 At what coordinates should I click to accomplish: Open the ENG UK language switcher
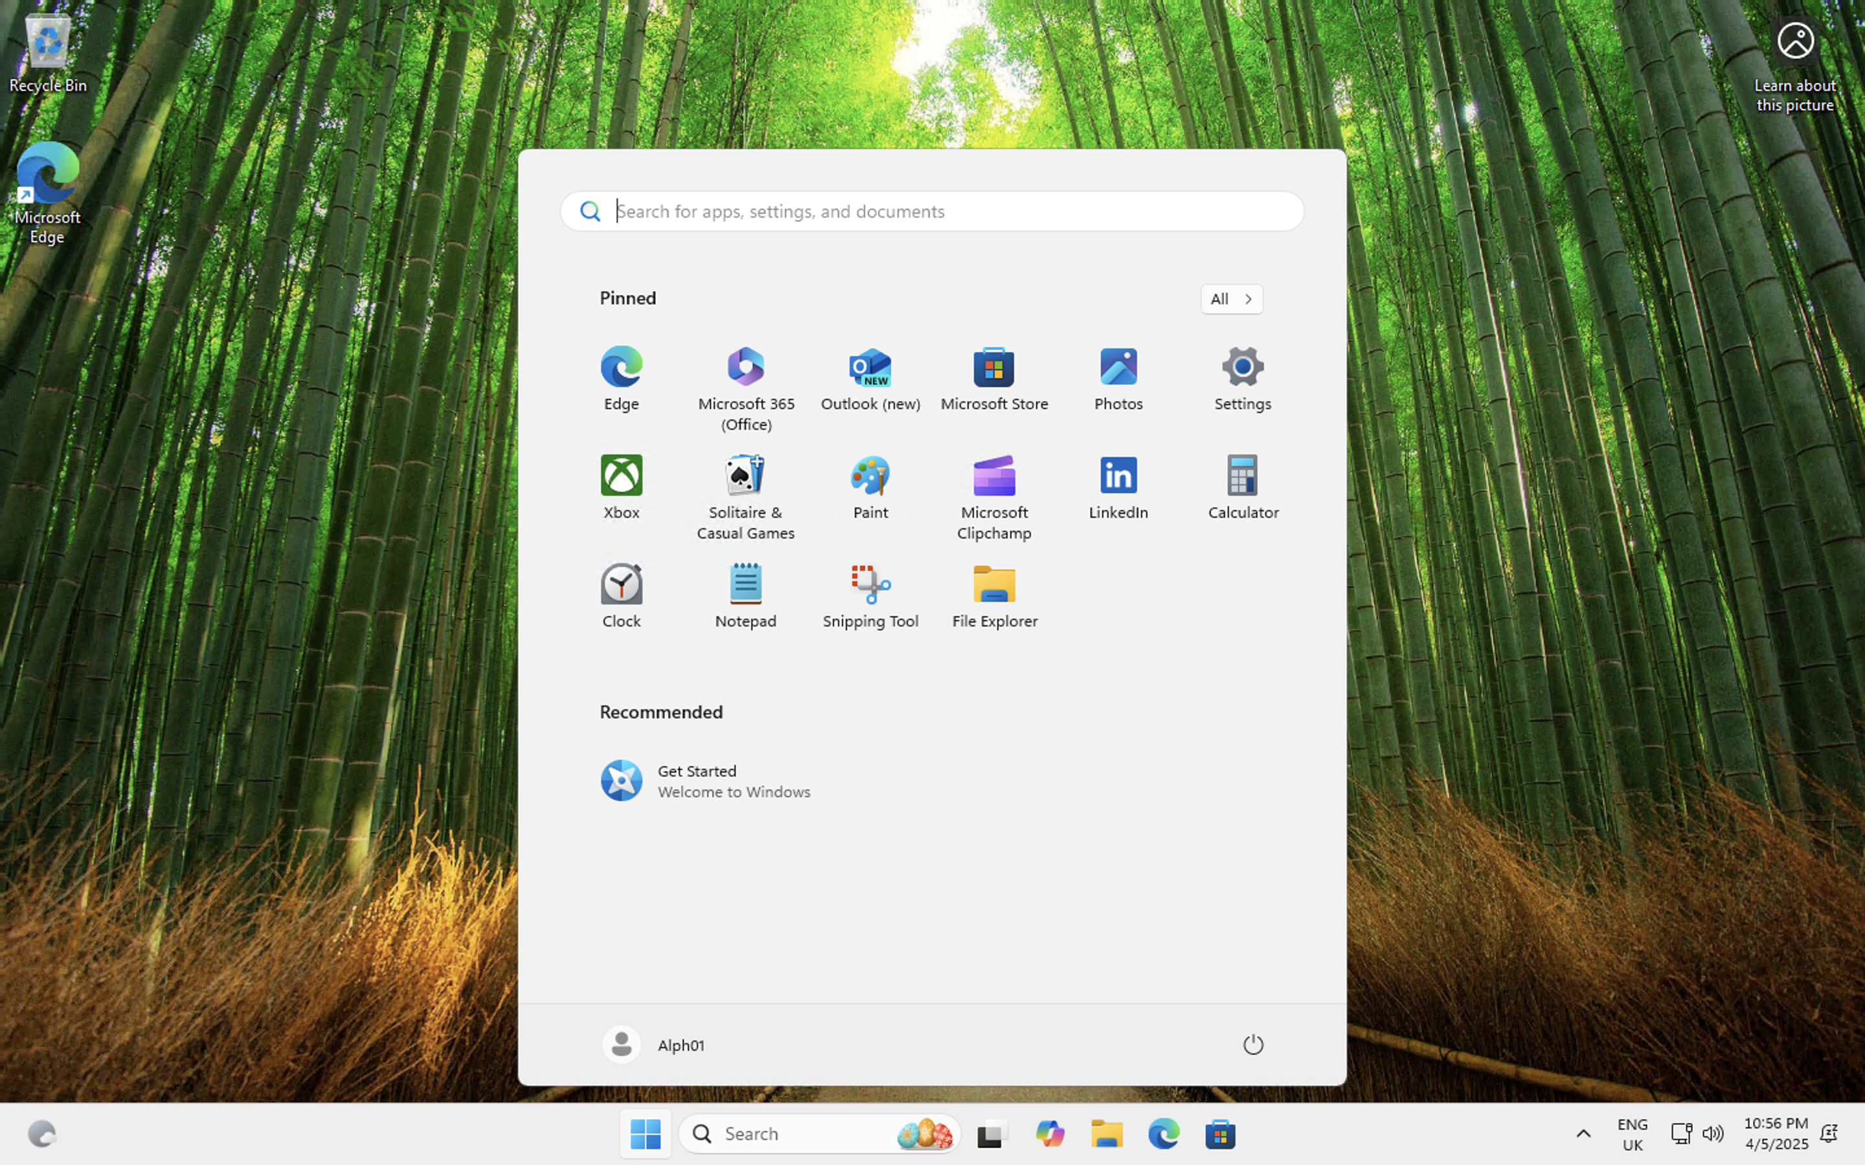pos(1633,1133)
